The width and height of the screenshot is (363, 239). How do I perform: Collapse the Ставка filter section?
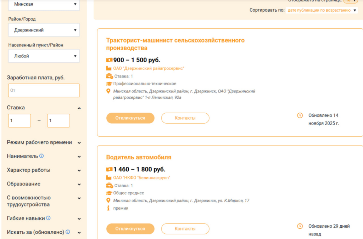(79, 108)
